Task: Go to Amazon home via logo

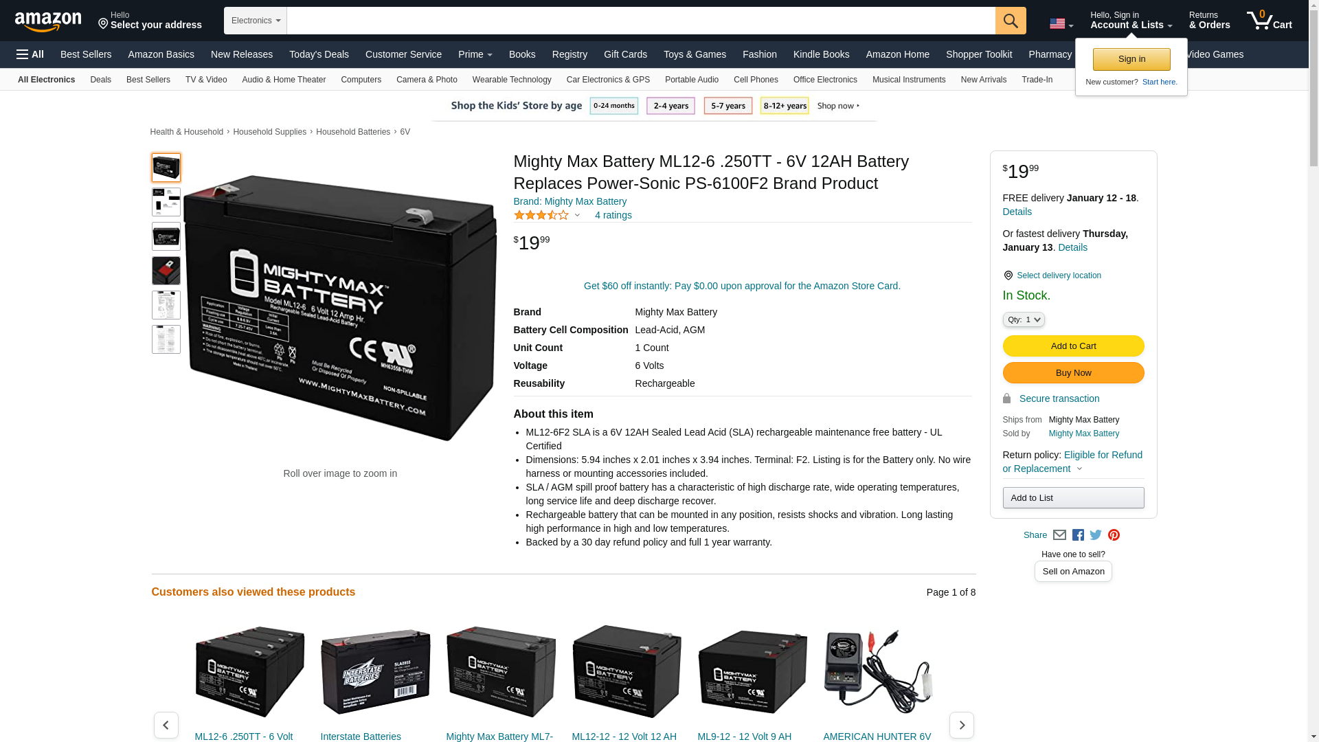Action: (48, 21)
